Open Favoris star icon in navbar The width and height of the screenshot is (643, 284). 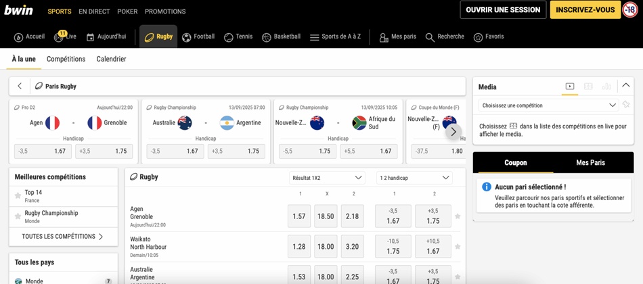pos(479,37)
